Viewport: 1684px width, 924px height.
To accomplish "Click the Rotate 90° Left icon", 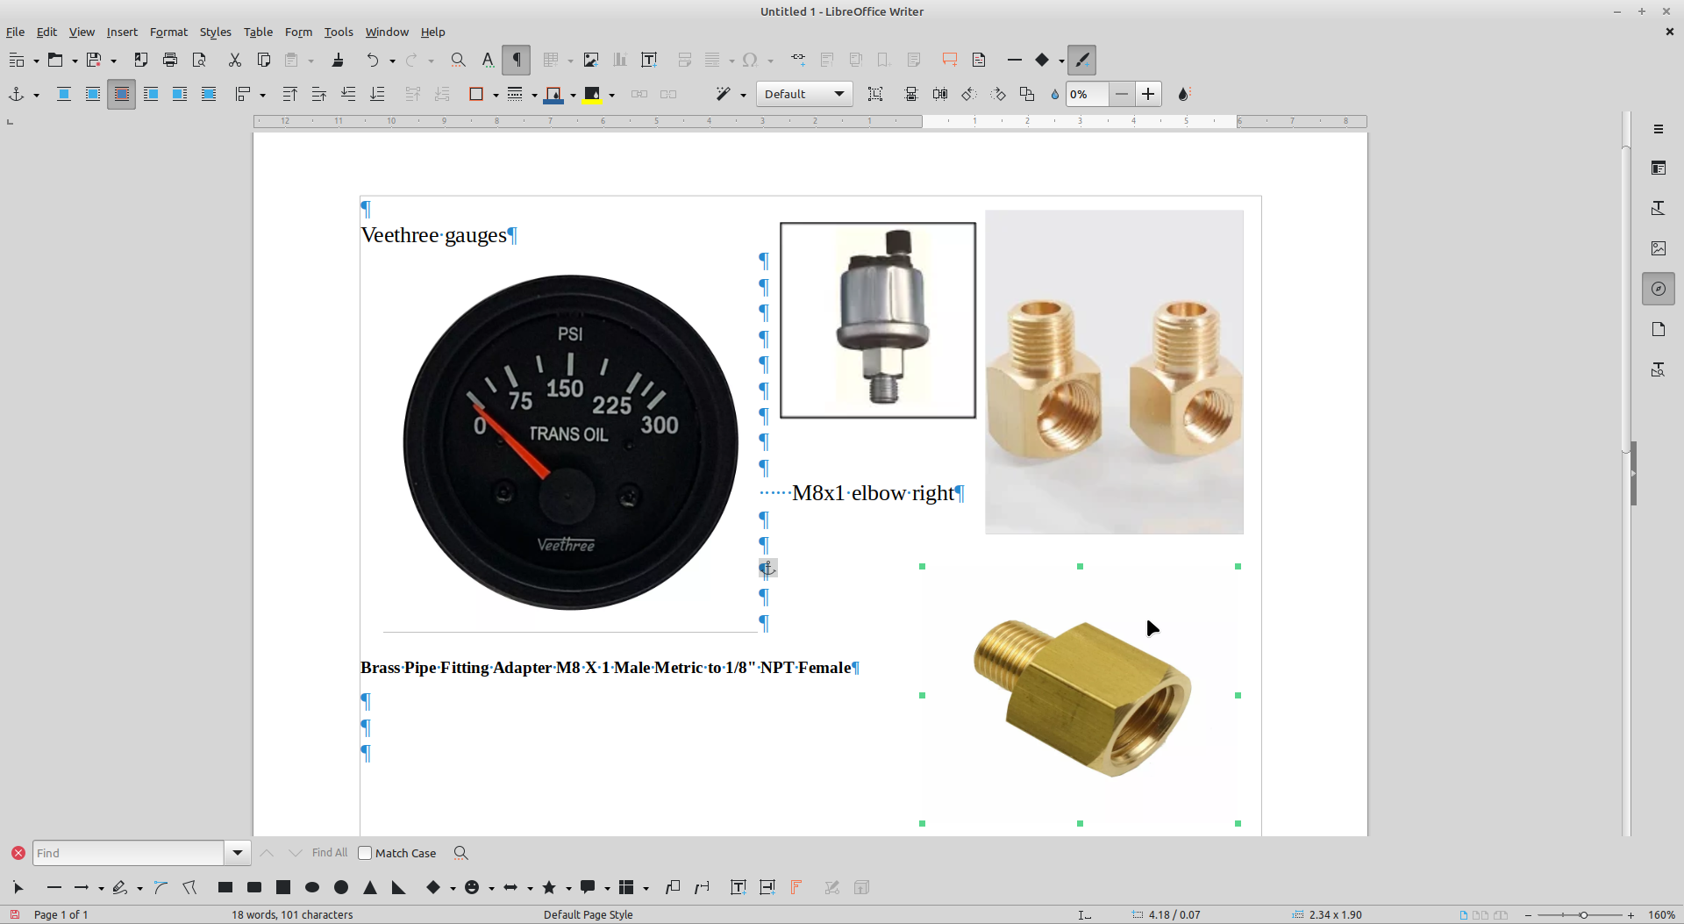I will 969,94.
